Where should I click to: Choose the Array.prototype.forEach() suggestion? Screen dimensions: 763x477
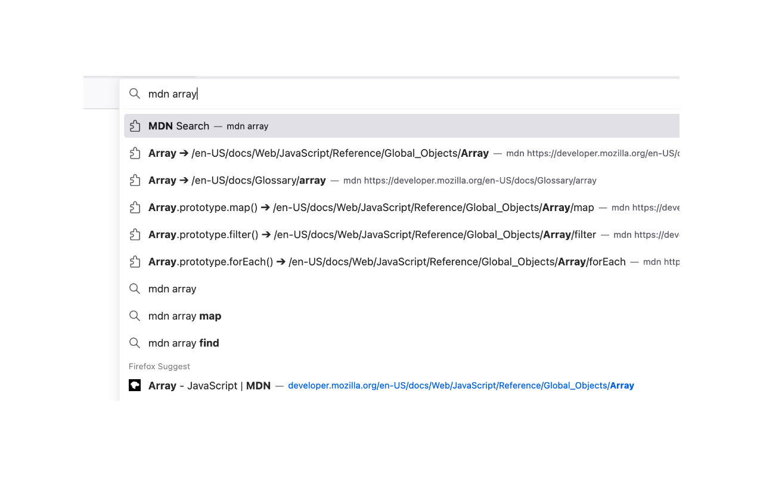pyautogui.click(x=402, y=262)
